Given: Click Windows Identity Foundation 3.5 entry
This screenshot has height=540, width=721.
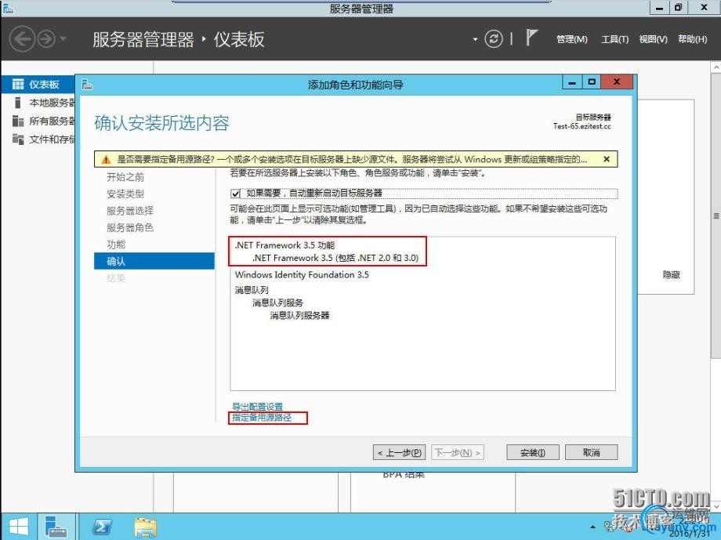Looking at the screenshot, I should click(x=302, y=274).
